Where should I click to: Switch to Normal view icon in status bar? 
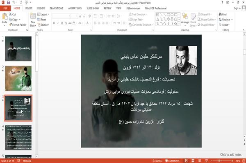[x=186, y=161]
